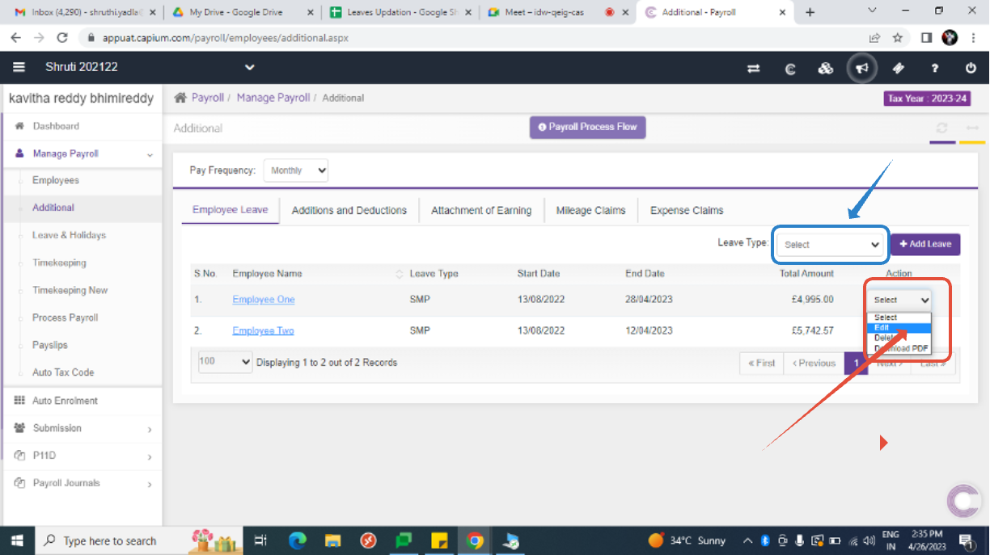Open the Employee One link

[x=264, y=300]
